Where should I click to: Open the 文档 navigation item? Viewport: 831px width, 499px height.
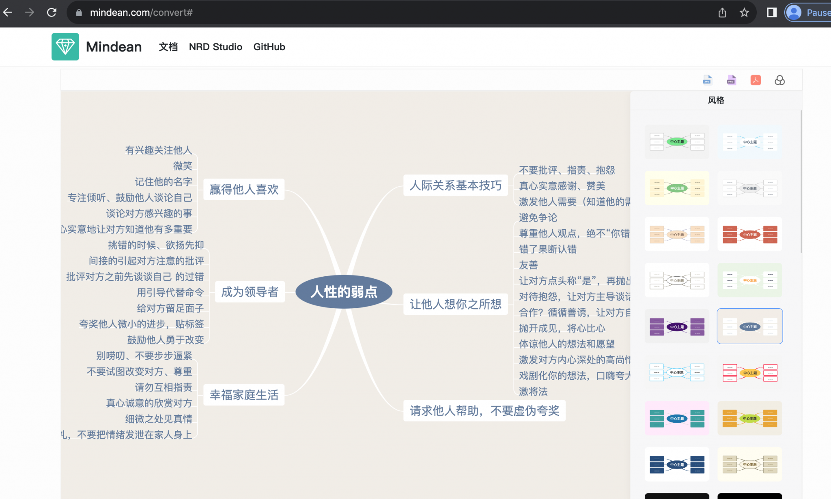[168, 47]
